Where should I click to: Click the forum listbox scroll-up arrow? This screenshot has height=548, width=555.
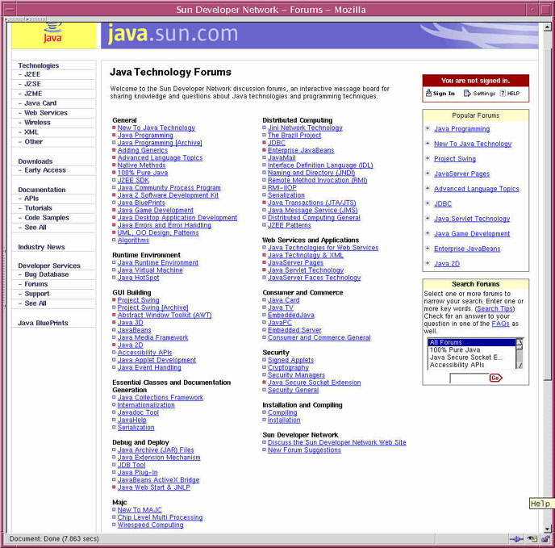click(520, 342)
